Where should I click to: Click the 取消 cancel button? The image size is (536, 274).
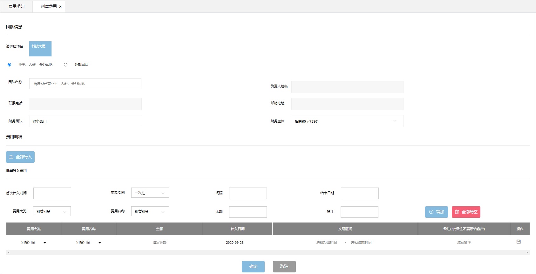pos(284,267)
